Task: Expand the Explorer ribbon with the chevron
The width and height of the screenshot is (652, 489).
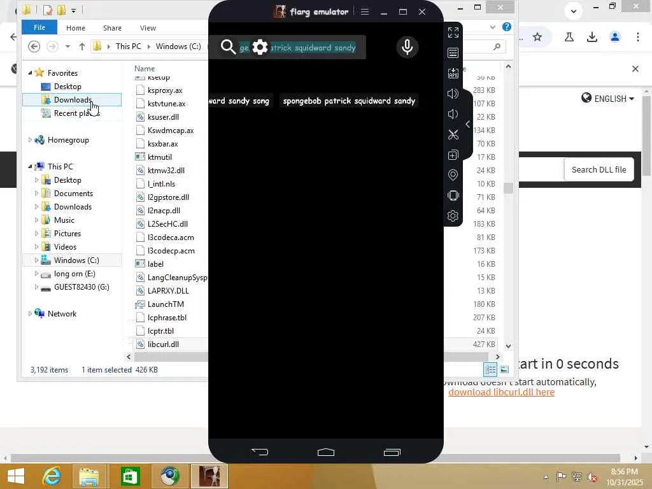Action: click(x=493, y=27)
